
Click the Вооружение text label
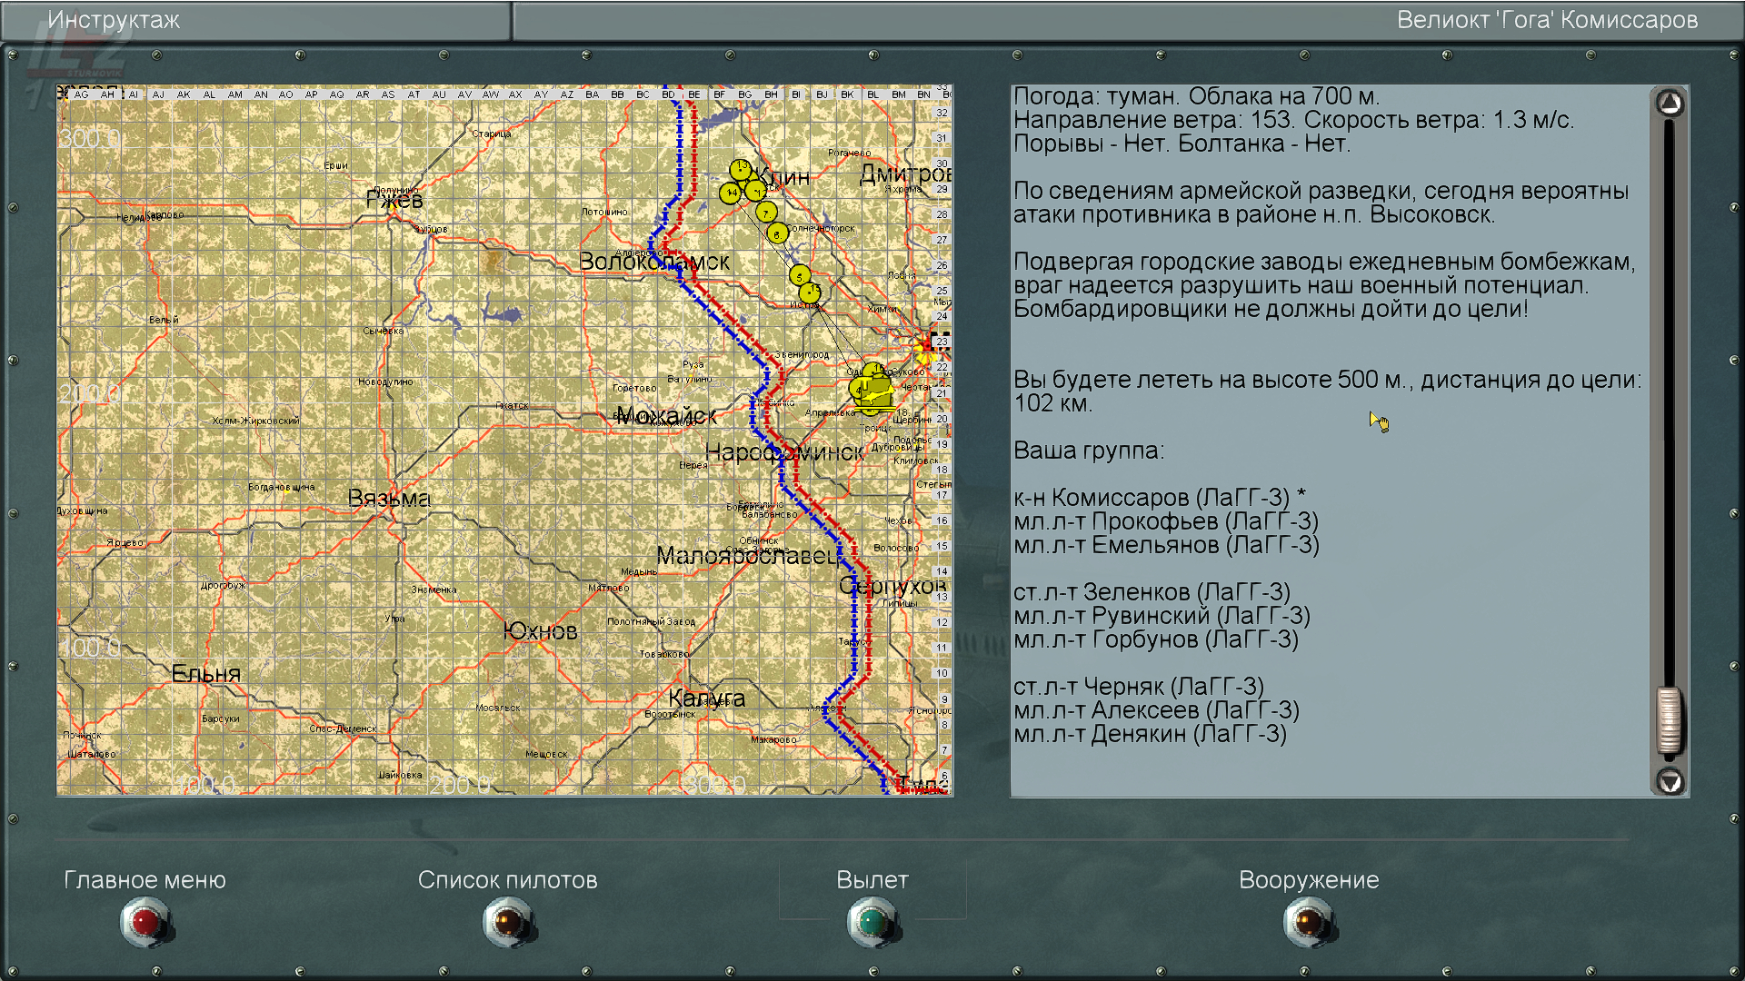[x=1308, y=879]
